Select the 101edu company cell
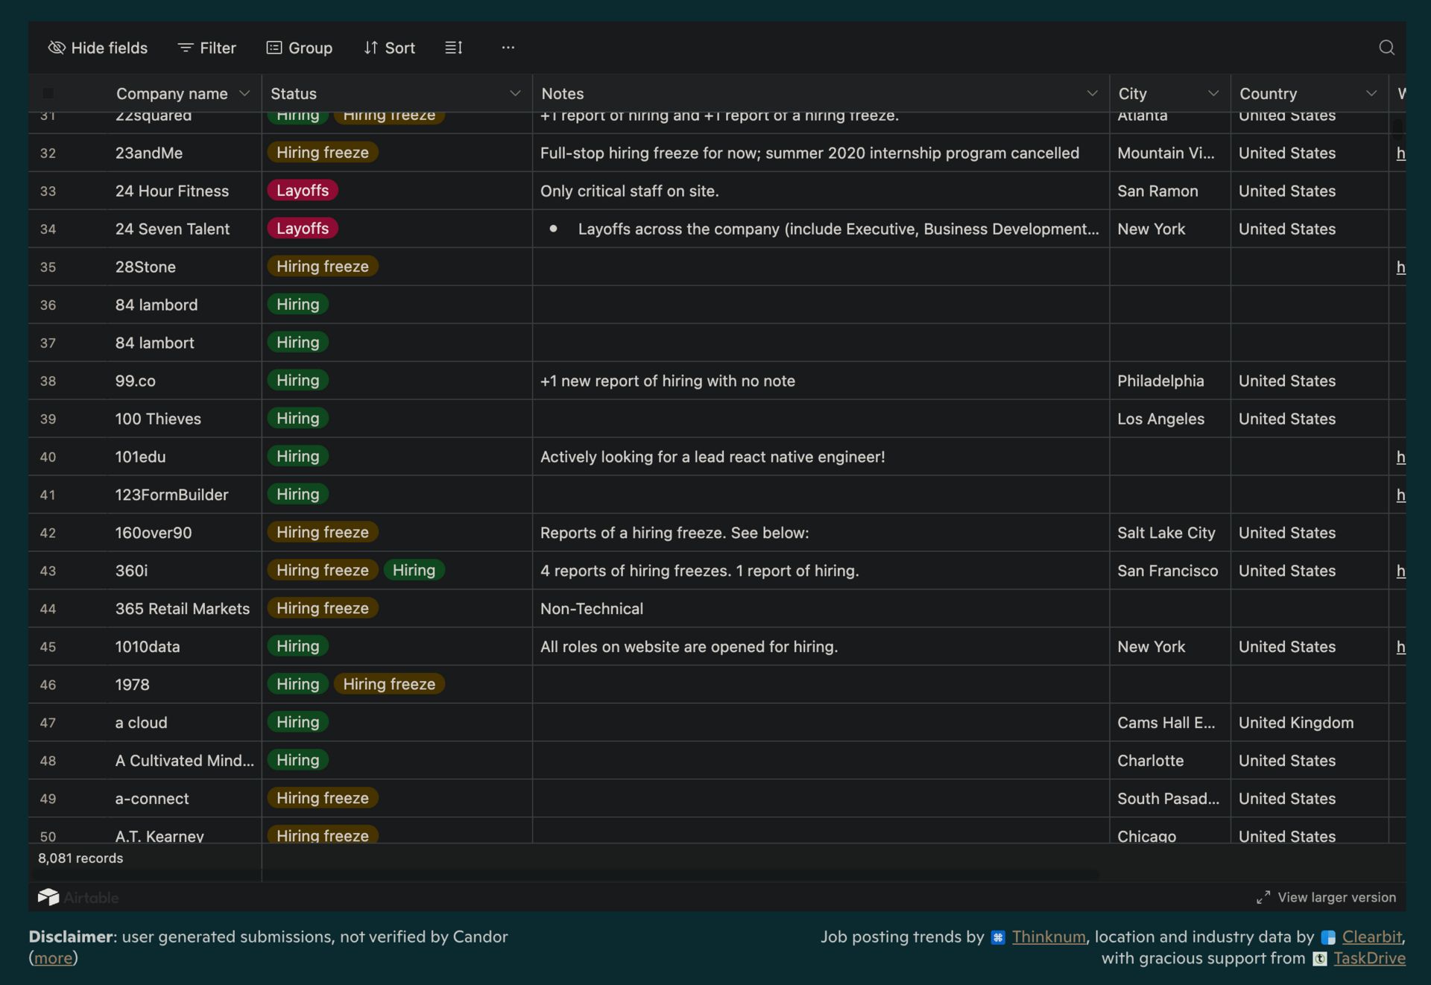This screenshot has width=1431, height=985. tap(183, 457)
